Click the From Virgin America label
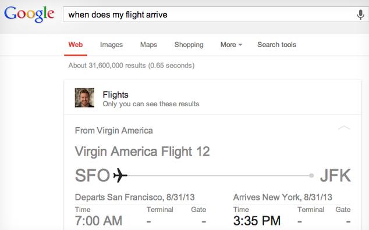 (x=113, y=130)
